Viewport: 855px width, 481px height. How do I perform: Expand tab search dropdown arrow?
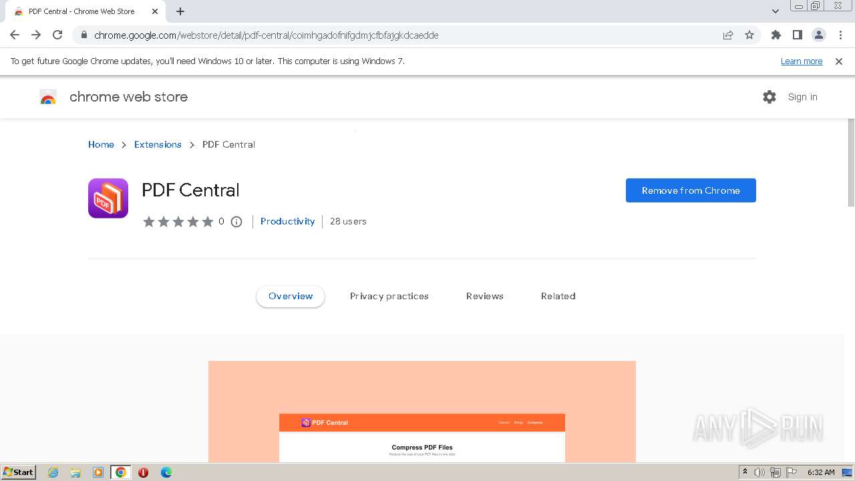point(776,11)
